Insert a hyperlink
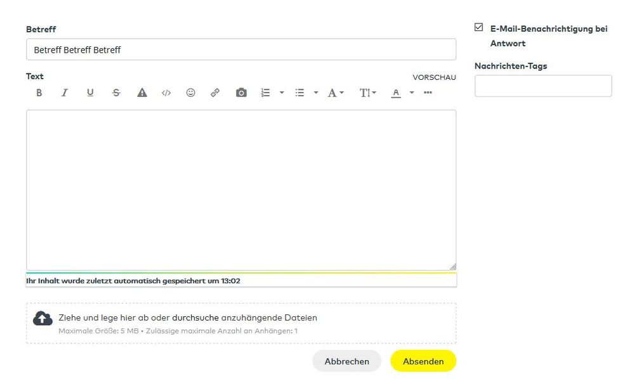Screen dimensions: 634x379 point(215,93)
